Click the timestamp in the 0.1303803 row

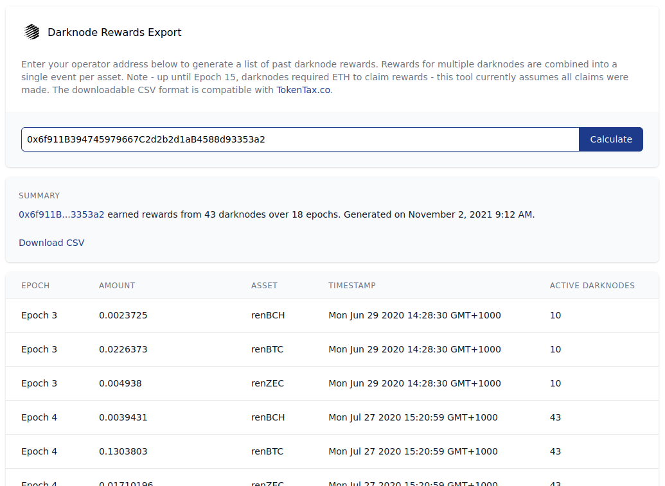(412, 451)
